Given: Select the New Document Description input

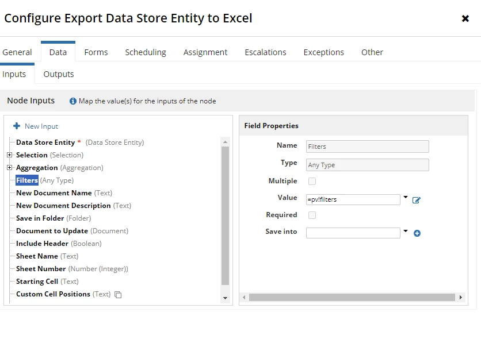Looking at the screenshot, I should (74, 206).
